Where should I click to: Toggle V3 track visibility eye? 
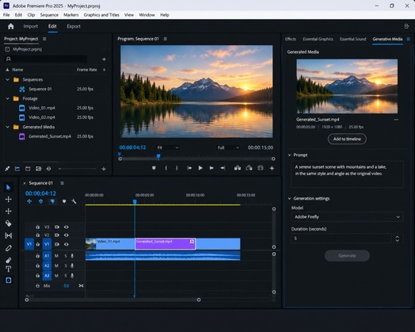67,227
